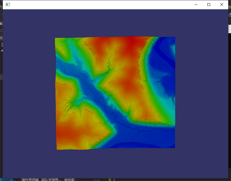Minimize the terrain viewer window
This screenshot has width=231, height=181.
[x=196, y=5]
